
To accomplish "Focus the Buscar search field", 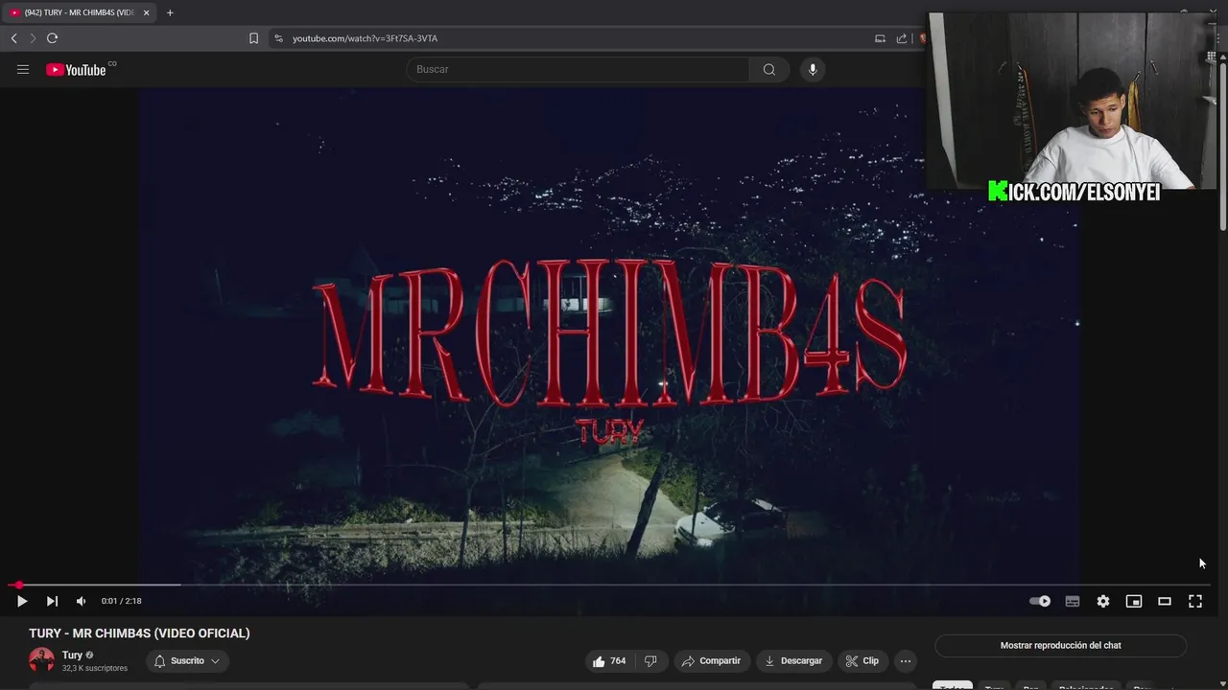I will coord(578,69).
